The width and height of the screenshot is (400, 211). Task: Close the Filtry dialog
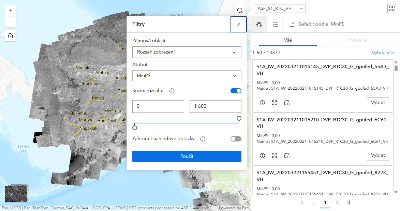coord(238,24)
